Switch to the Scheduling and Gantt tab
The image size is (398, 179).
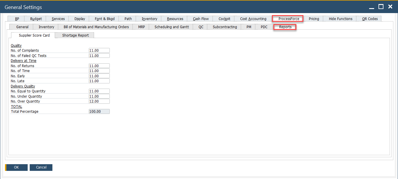pyautogui.click(x=171, y=26)
